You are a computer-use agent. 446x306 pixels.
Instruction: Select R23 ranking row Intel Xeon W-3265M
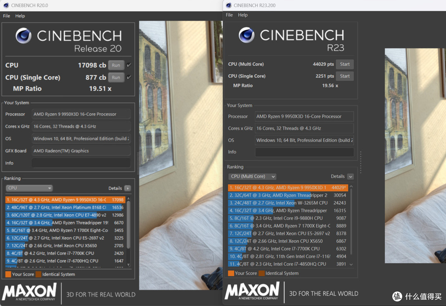coord(288,203)
